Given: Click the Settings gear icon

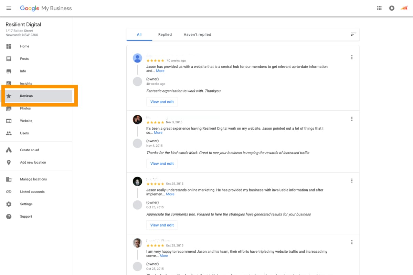Looking at the screenshot, I should point(9,204).
